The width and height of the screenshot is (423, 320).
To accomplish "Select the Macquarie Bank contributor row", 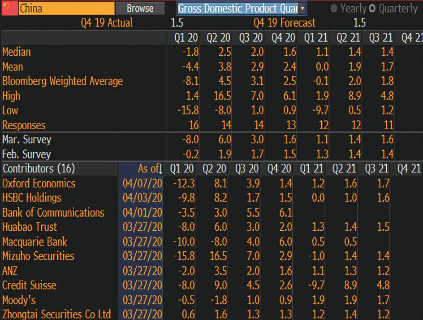I will (x=35, y=242).
